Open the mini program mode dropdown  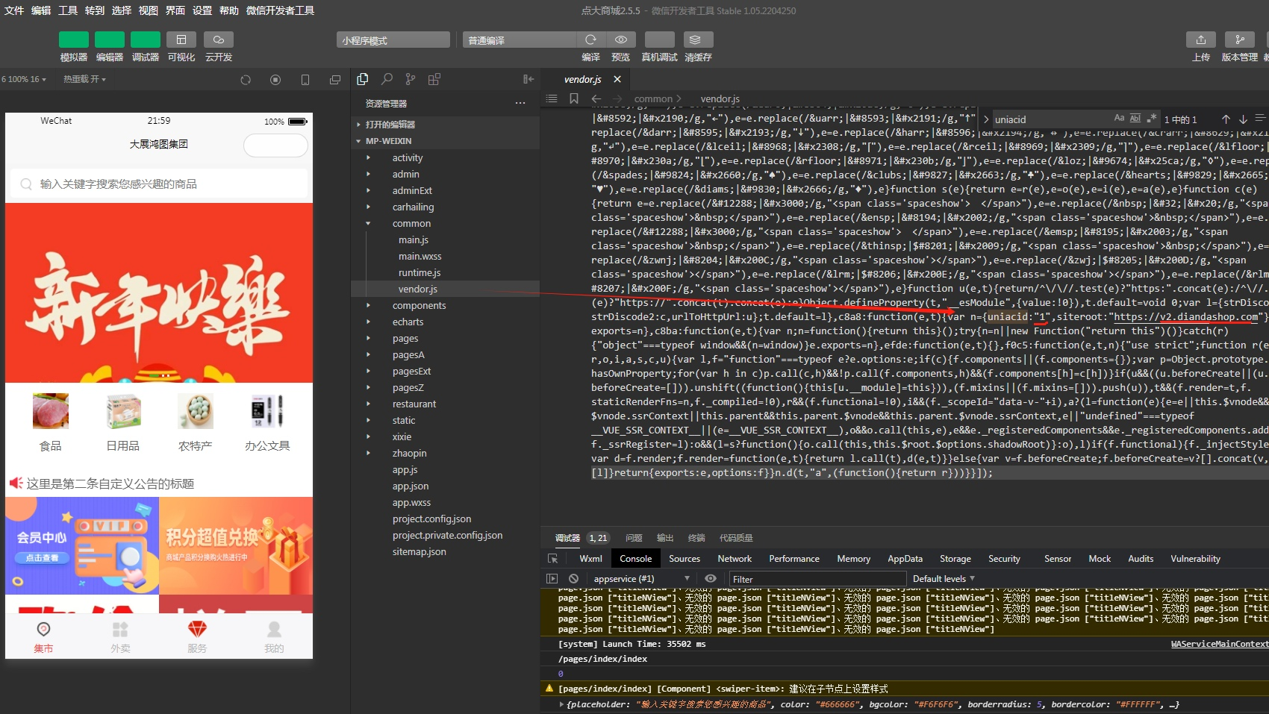[393, 40]
